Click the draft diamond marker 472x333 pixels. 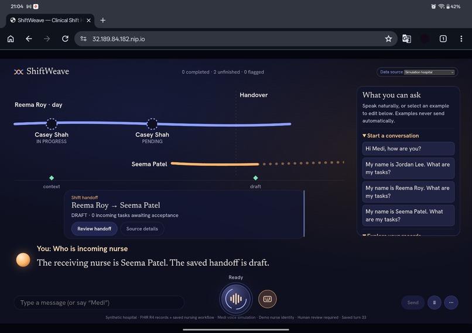pos(255,178)
